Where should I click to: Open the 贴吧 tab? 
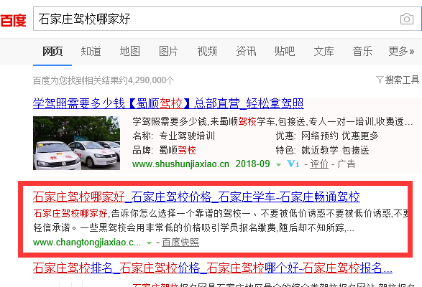tap(285, 51)
